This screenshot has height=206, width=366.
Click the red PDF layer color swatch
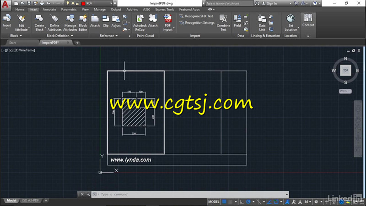83,4
